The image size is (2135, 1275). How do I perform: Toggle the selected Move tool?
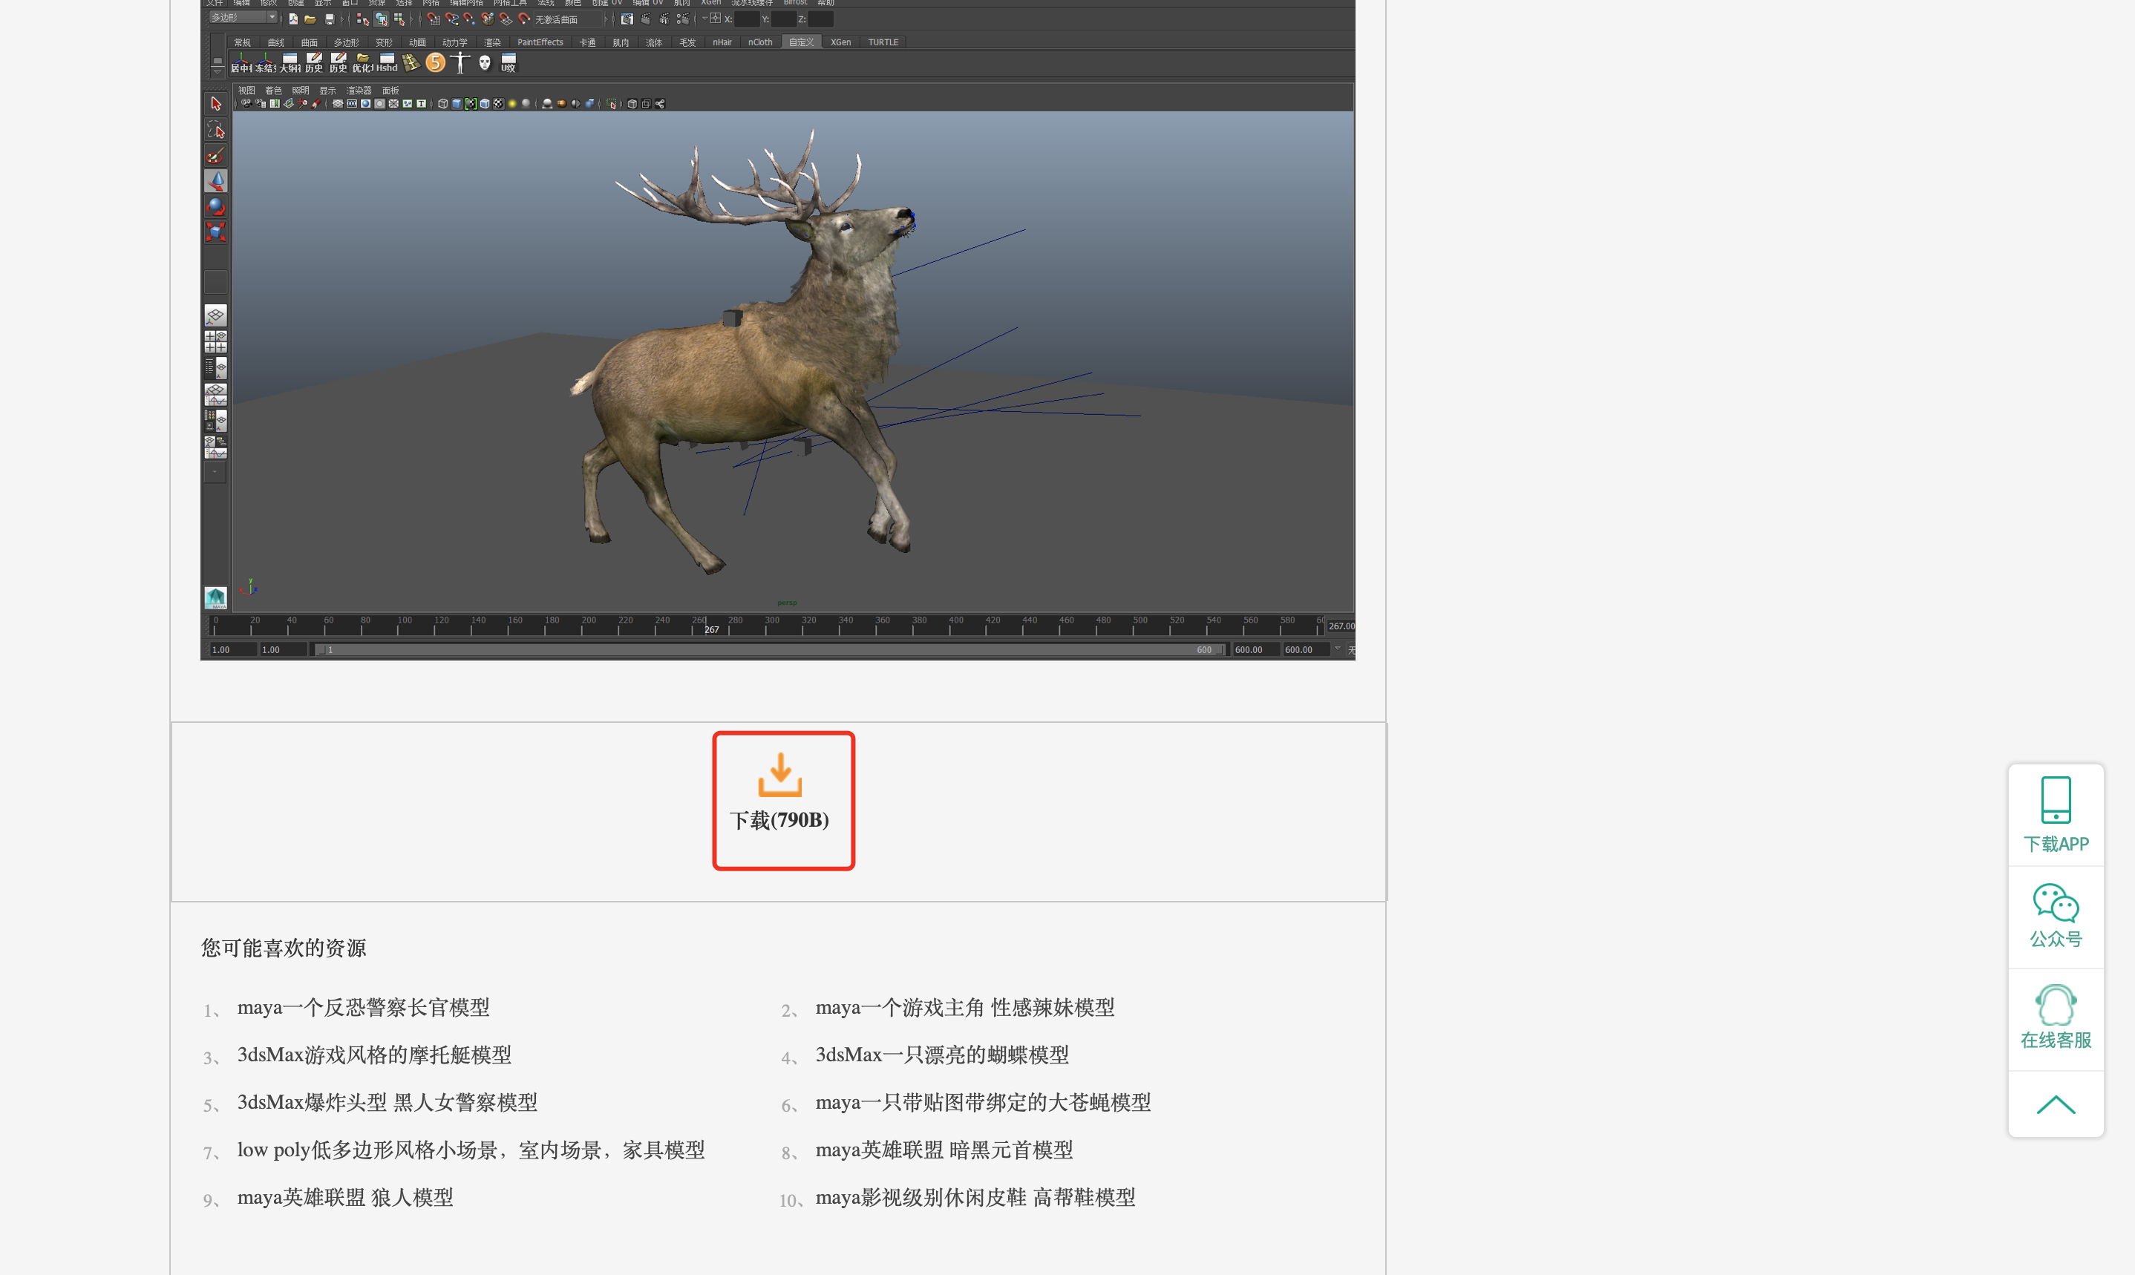[x=215, y=180]
